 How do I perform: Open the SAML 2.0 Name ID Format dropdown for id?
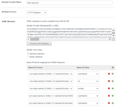(51, 81)
